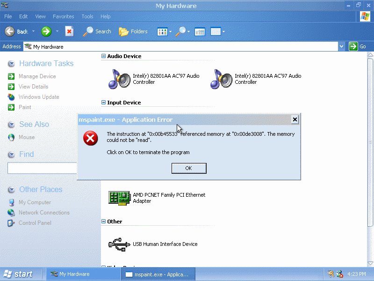Screen dimensions: 374x281
Task: Expand the Address bar dropdown
Action: pos(341,46)
